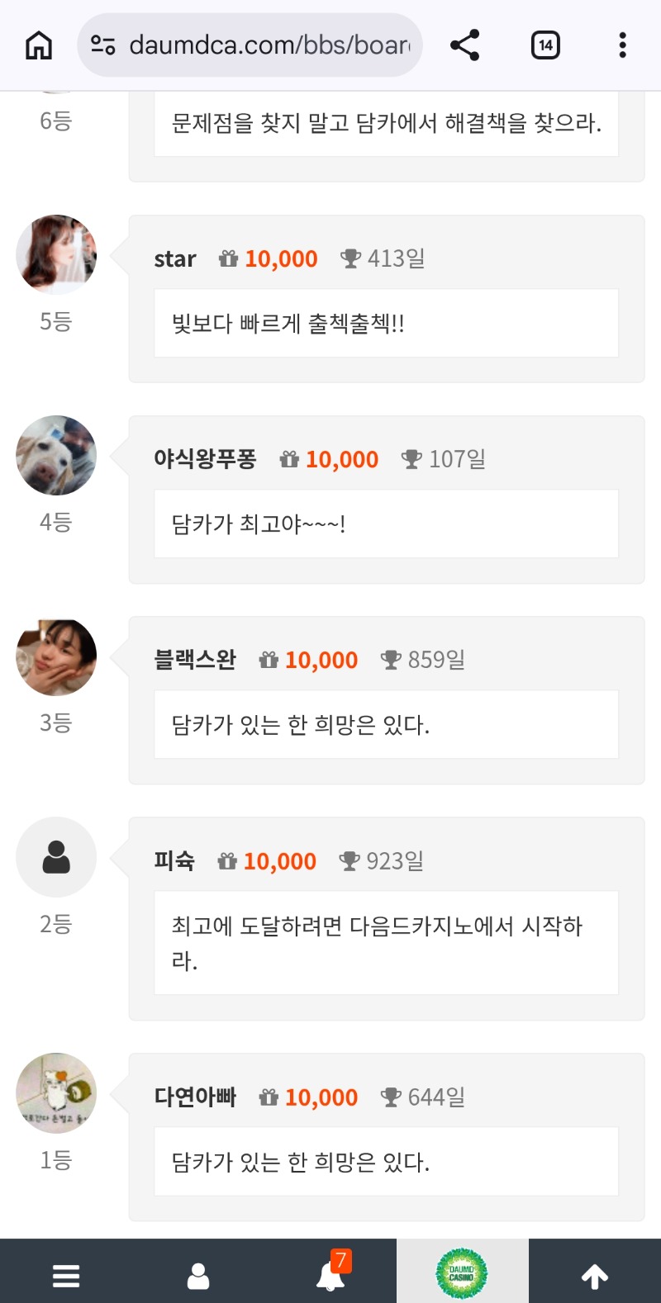Screen dimensions: 661x1303
Task: Tap 피슉's 10,000 point reward
Action: (279, 861)
